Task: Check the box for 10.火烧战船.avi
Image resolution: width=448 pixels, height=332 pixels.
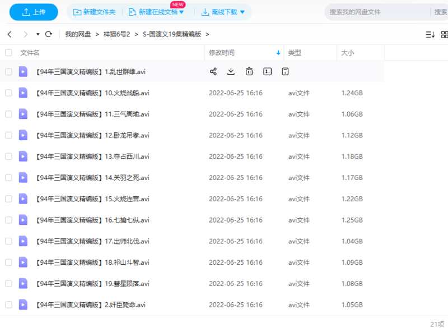Action: tap(8, 93)
